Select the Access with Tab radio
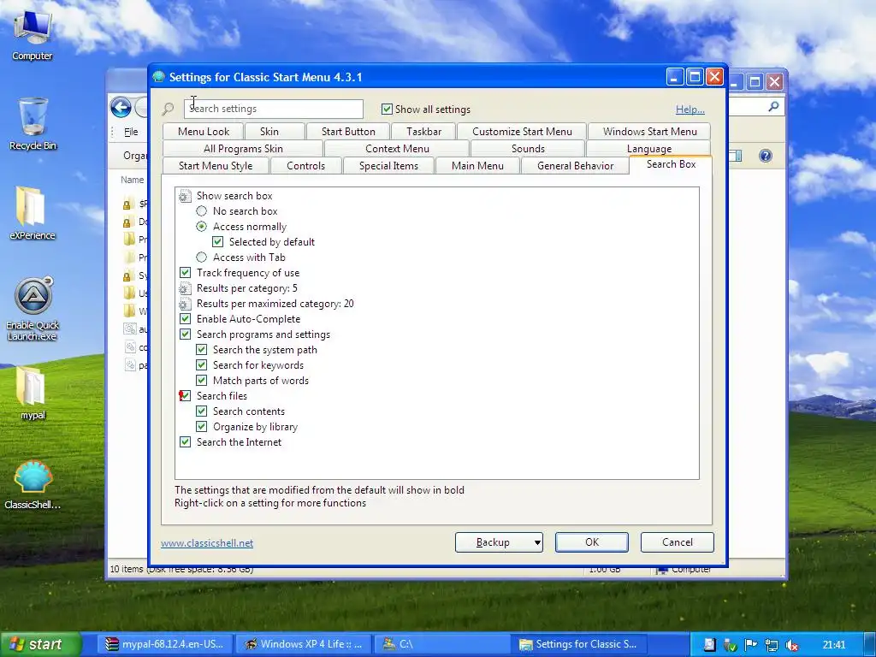 click(x=202, y=257)
